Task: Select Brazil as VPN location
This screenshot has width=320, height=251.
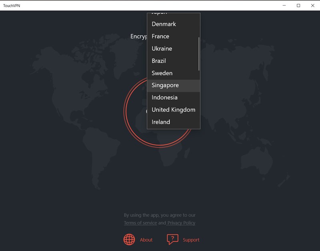Action: click(x=174, y=61)
